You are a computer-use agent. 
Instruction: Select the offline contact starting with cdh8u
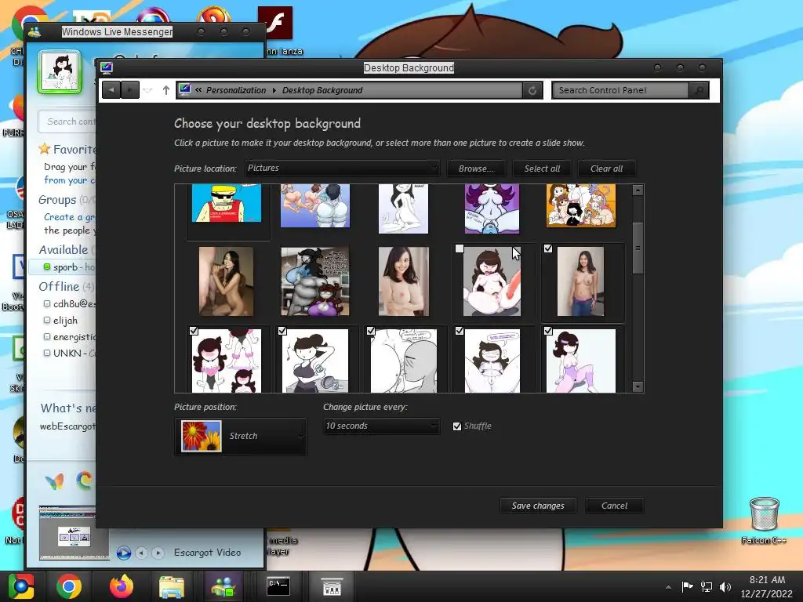click(x=71, y=303)
